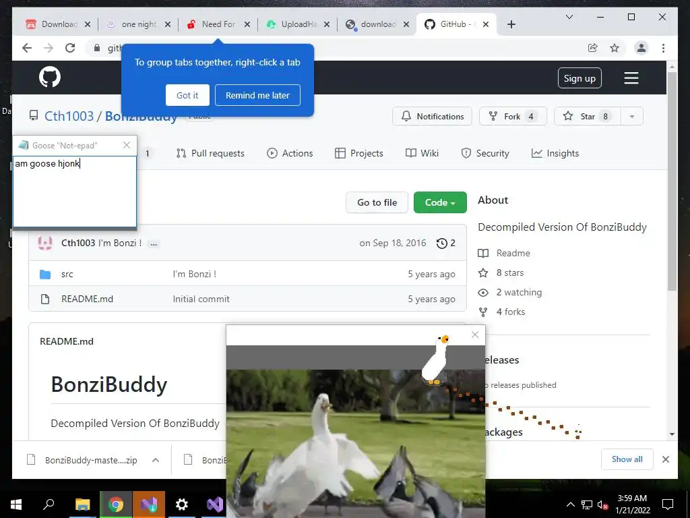Open Chrome tab search chevron

[x=569, y=17]
